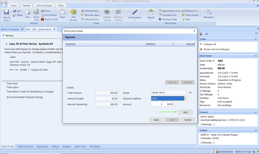Click the Delete icon in Actions
Viewport: 260px width, 154px height.
tap(14, 15)
